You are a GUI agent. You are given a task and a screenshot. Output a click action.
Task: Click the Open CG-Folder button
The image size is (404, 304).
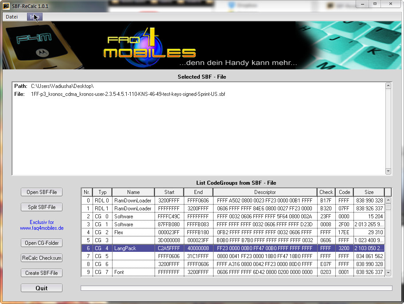point(42,243)
